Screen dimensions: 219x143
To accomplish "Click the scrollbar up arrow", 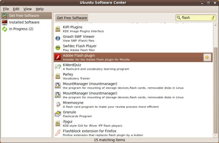I will (x=216, y=25).
